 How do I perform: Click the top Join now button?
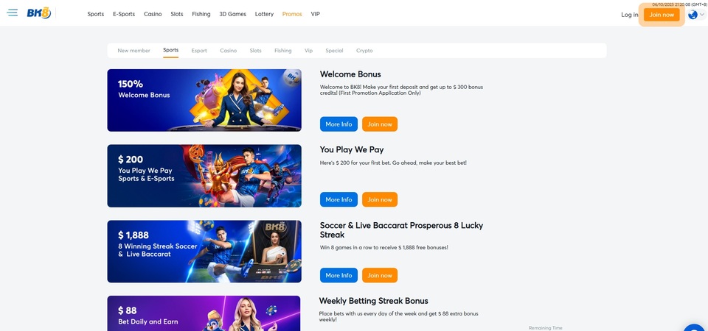(662, 15)
